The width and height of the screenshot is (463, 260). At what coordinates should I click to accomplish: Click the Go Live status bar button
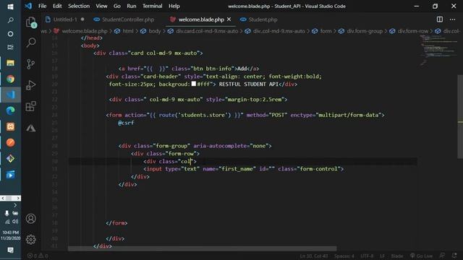[421, 256]
